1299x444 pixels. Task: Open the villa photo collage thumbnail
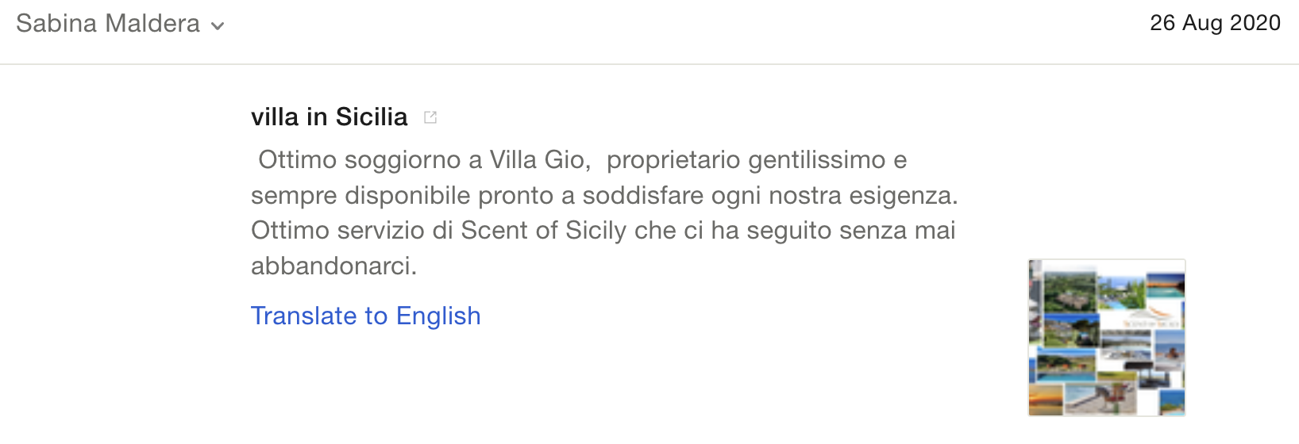click(x=1106, y=337)
